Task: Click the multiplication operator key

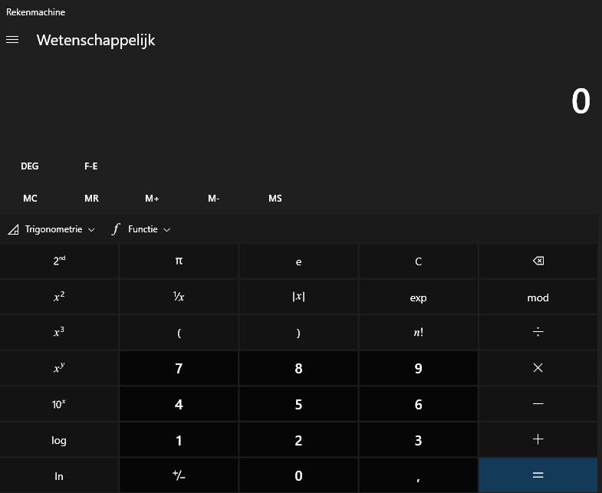Action: (538, 368)
